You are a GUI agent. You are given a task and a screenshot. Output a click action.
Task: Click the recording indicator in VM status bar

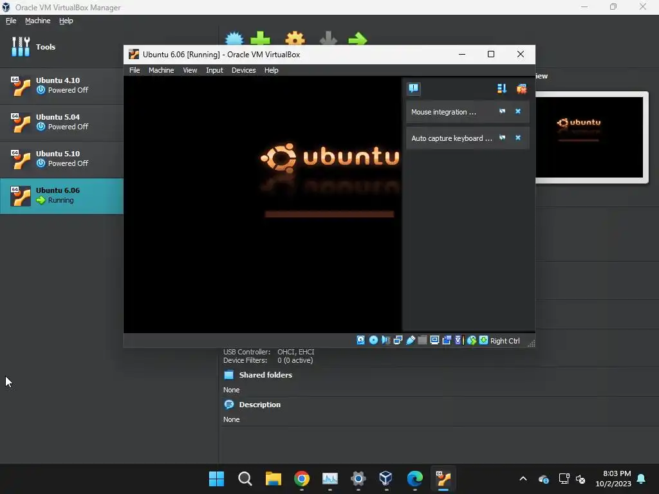coord(447,340)
